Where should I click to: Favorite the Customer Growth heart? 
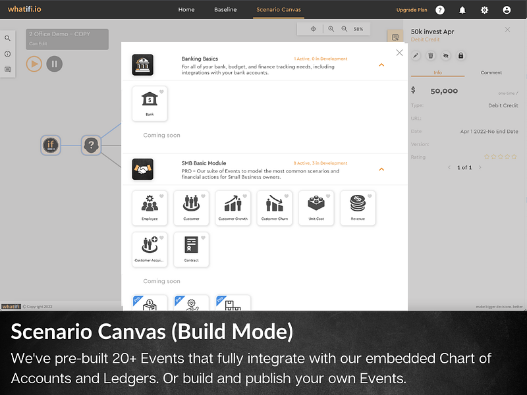click(245, 196)
